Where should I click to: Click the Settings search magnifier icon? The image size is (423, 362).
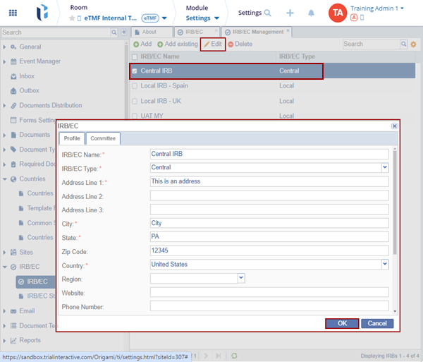pyautogui.click(x=268, y=13)
